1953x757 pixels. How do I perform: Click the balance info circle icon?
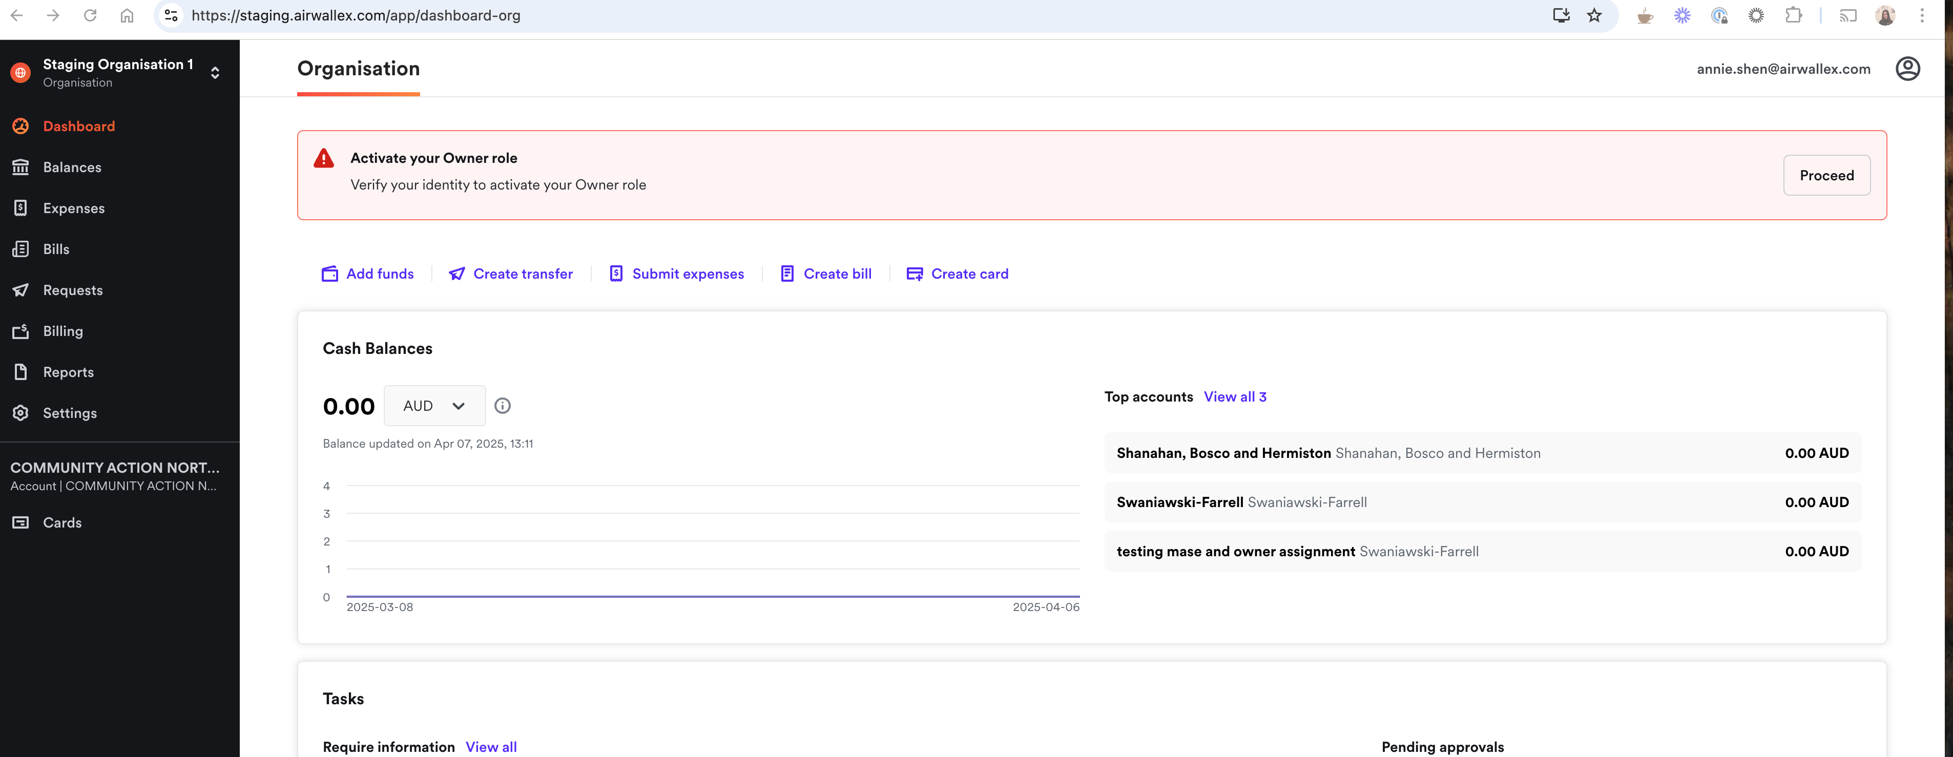502,406
